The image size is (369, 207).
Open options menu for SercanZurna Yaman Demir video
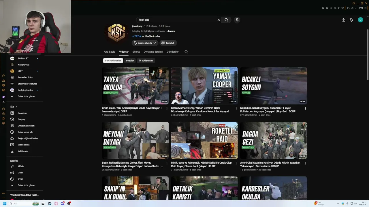coord(236,108)
